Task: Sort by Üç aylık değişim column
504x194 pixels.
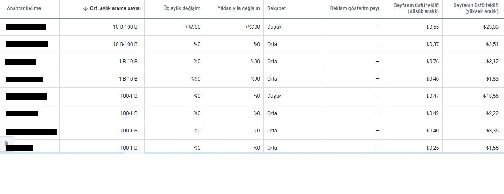Action: (x=182, y=9)
